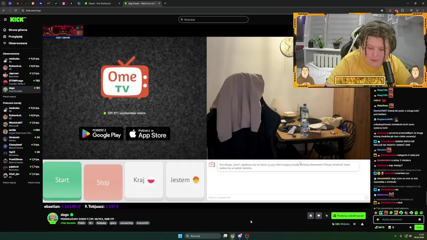Toggle follow heart button
Image resolution: width=427 pixels, height=240 pixels.
(x=319, y=216)
